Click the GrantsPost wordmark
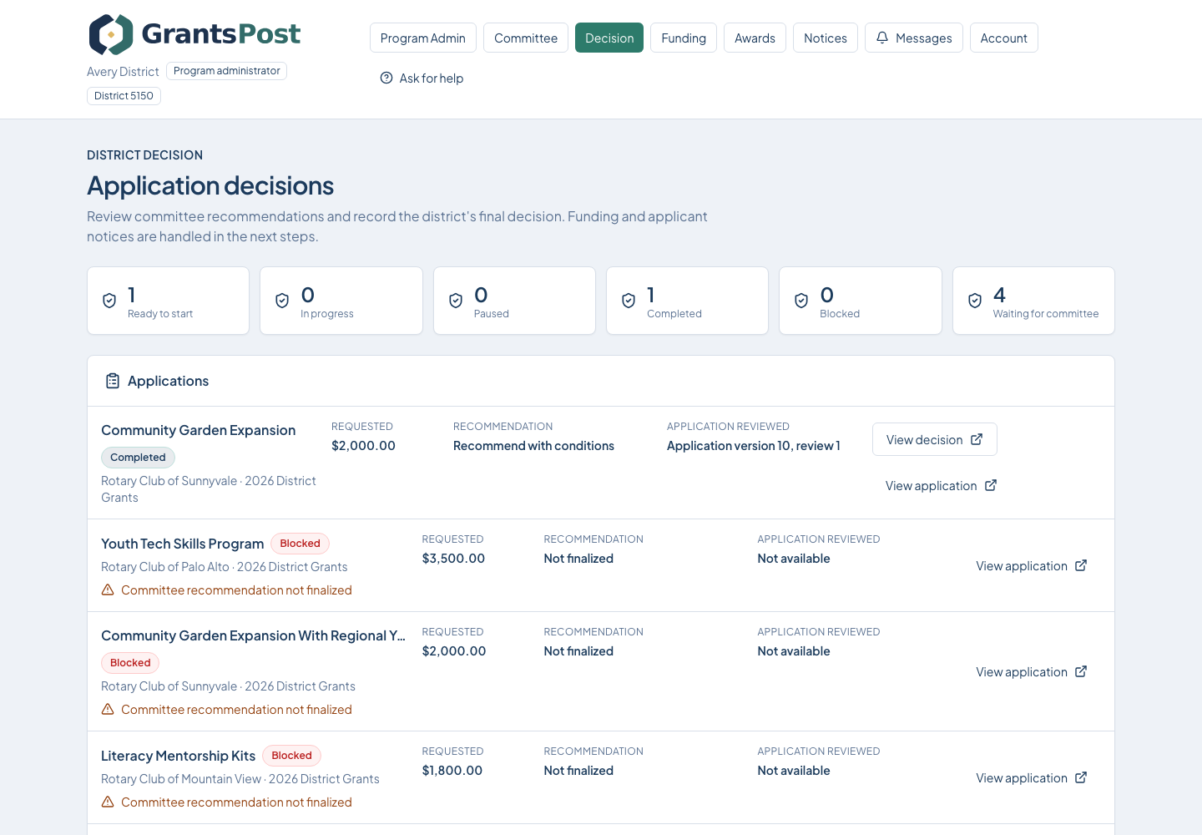The image size is (1202, 835). (221, 33)
